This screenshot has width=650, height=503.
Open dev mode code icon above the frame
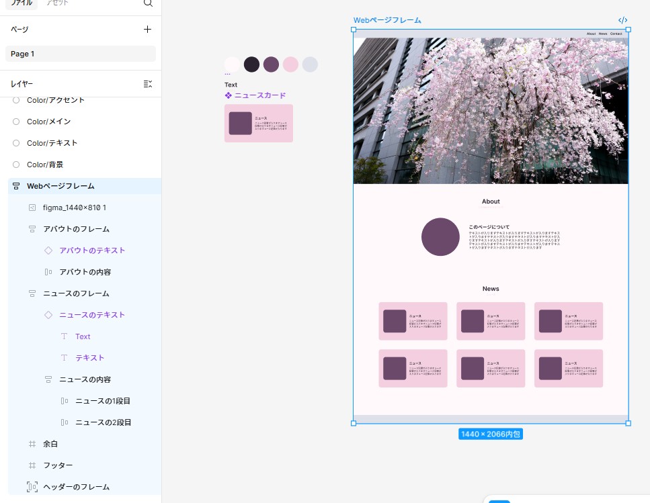click(x=622, y=20)
